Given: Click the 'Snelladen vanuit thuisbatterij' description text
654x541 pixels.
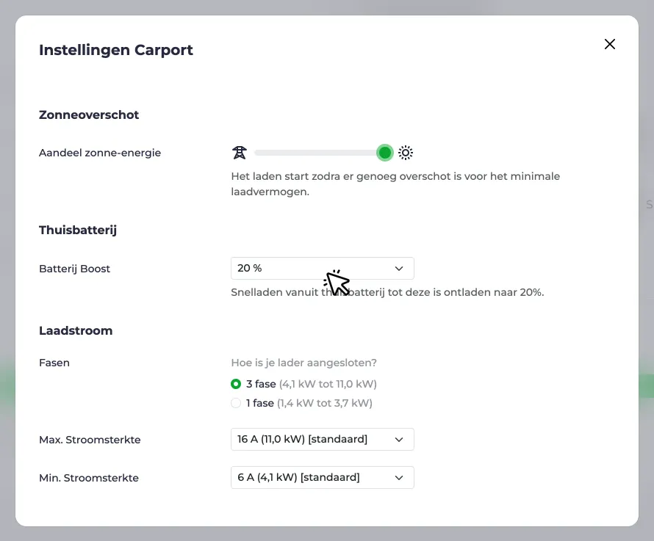Looking at the screenshot, I should [387, 292].
